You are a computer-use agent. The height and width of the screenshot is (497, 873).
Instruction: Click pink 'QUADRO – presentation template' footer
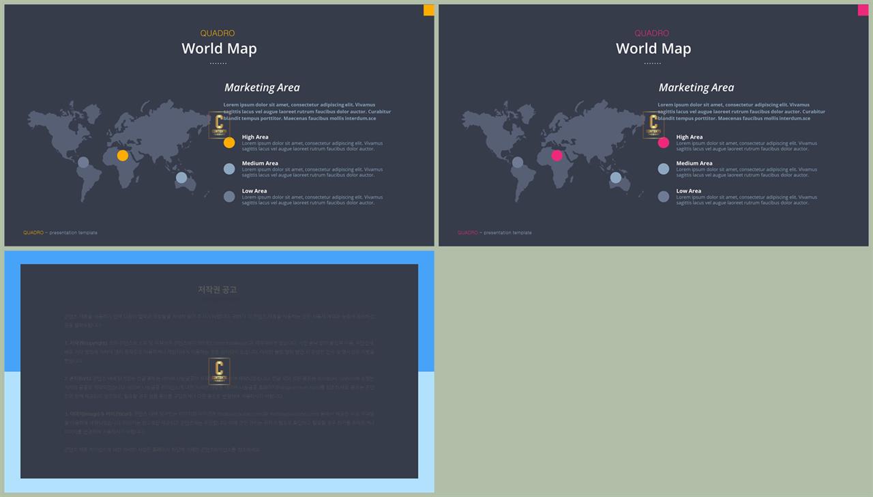pyautogui.click(x=494, y=233)
